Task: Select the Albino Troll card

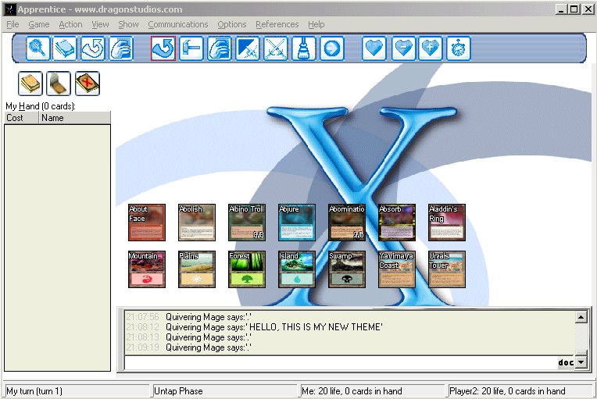Action: tap(247, 223)
